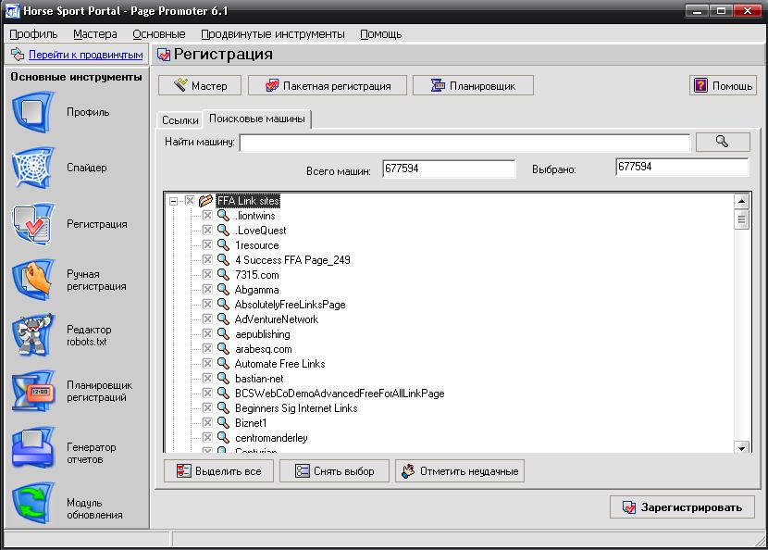Click the Пакетная регистрация button
Image resolution: width=768 pixels, height=550 pixels.
[328, 86]
